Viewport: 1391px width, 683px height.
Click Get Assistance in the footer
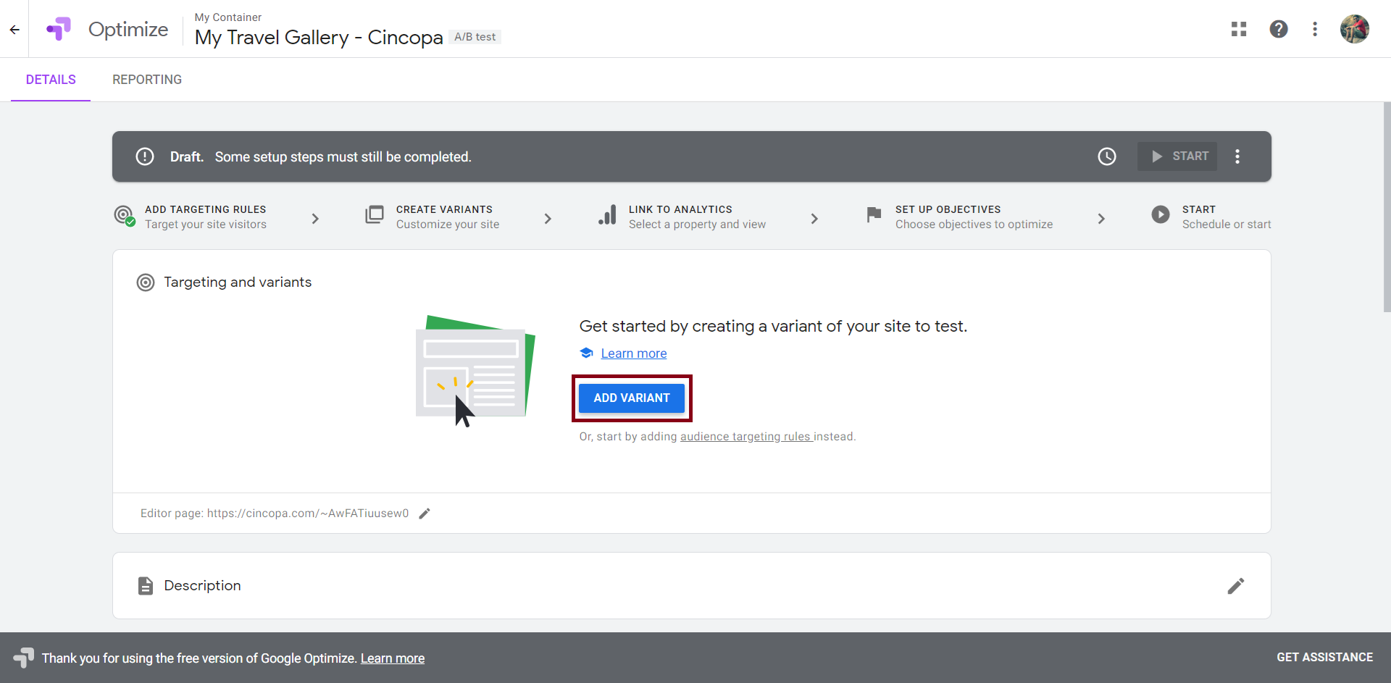(x=1324, y=657)
